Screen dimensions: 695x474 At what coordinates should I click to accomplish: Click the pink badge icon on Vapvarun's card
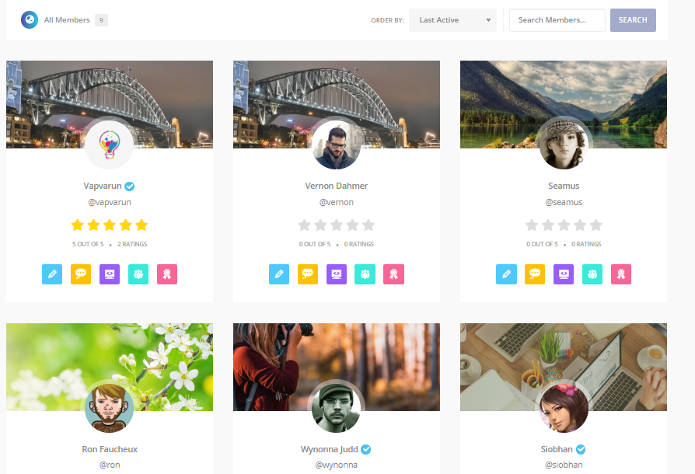pyautogui.click(x=167, y=274)
